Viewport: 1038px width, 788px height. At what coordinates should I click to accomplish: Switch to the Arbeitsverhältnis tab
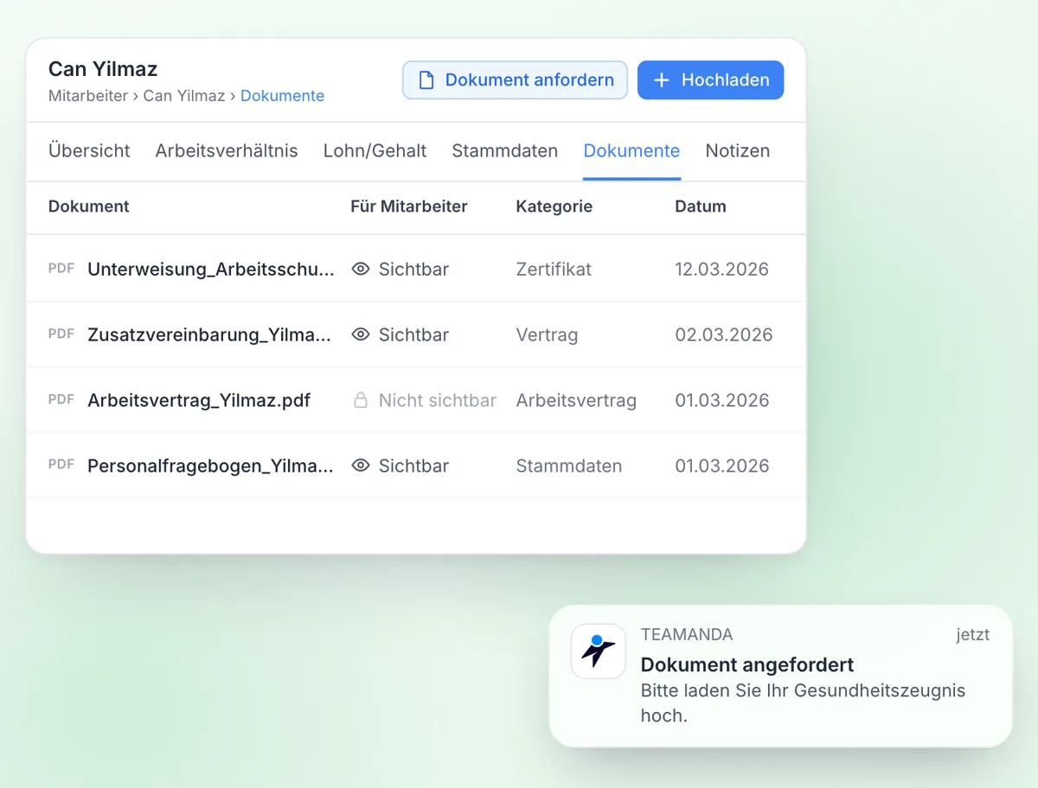click(x=227, y=151)
